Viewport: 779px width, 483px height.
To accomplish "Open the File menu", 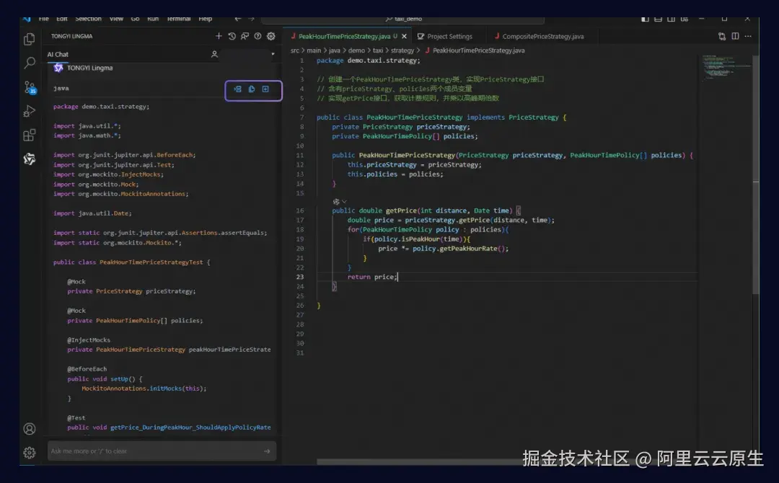I will point(44,19).
